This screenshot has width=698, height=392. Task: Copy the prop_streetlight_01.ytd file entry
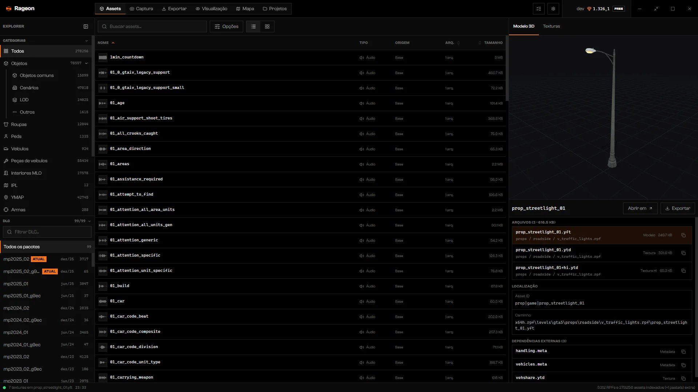point(683,253)
